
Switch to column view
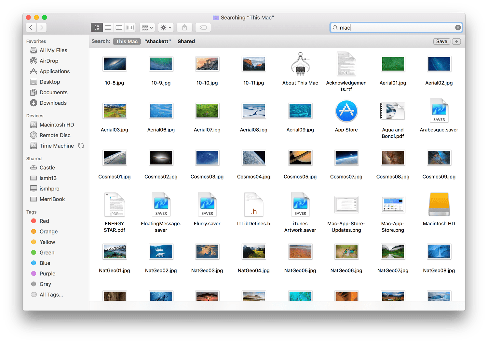click(x=119, y=28)
